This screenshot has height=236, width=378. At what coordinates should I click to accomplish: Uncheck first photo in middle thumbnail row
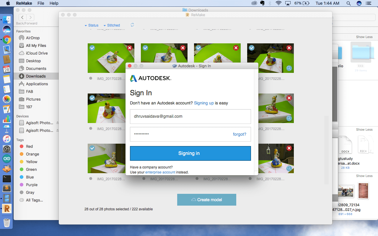pyautogui.click(x=92, y=98)
